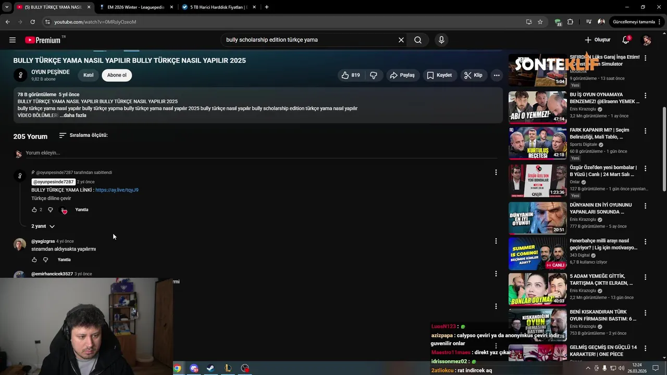
Task: Open OYUN PEŞİNDE channel name link
Action: pyautogui.click(x=50, y=72)
